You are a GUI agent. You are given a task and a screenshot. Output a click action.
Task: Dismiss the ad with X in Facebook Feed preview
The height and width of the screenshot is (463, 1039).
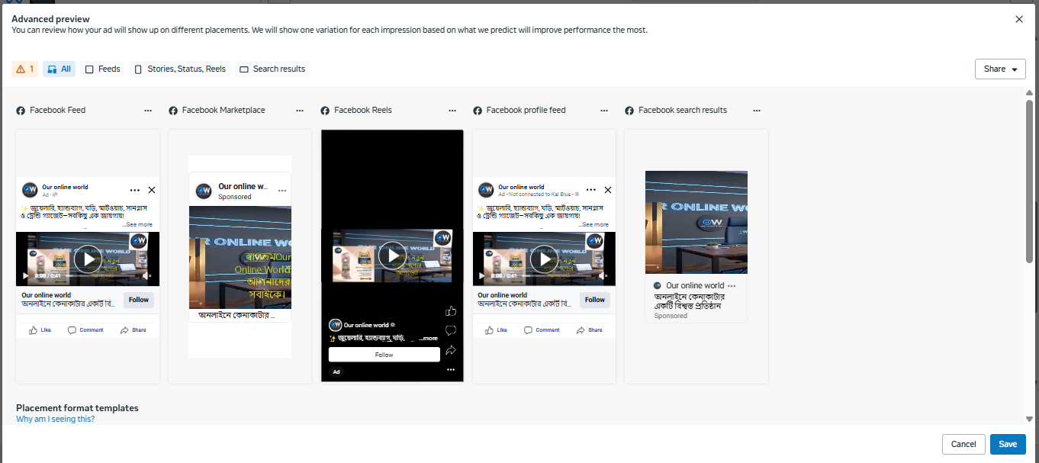pos(151,190)
